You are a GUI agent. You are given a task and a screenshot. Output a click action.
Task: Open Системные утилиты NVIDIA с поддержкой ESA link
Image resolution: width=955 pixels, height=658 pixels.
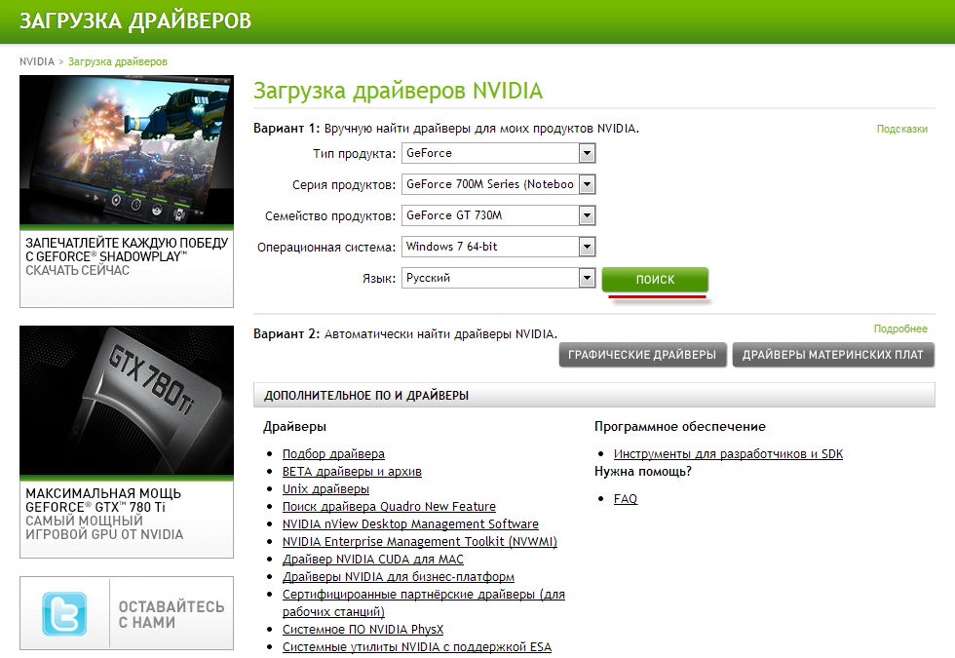[417, 647]
